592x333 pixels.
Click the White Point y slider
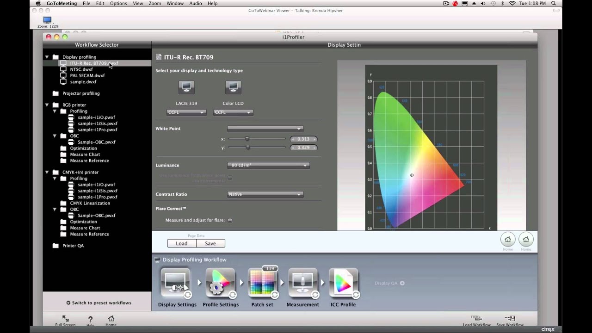click(257, 148)
